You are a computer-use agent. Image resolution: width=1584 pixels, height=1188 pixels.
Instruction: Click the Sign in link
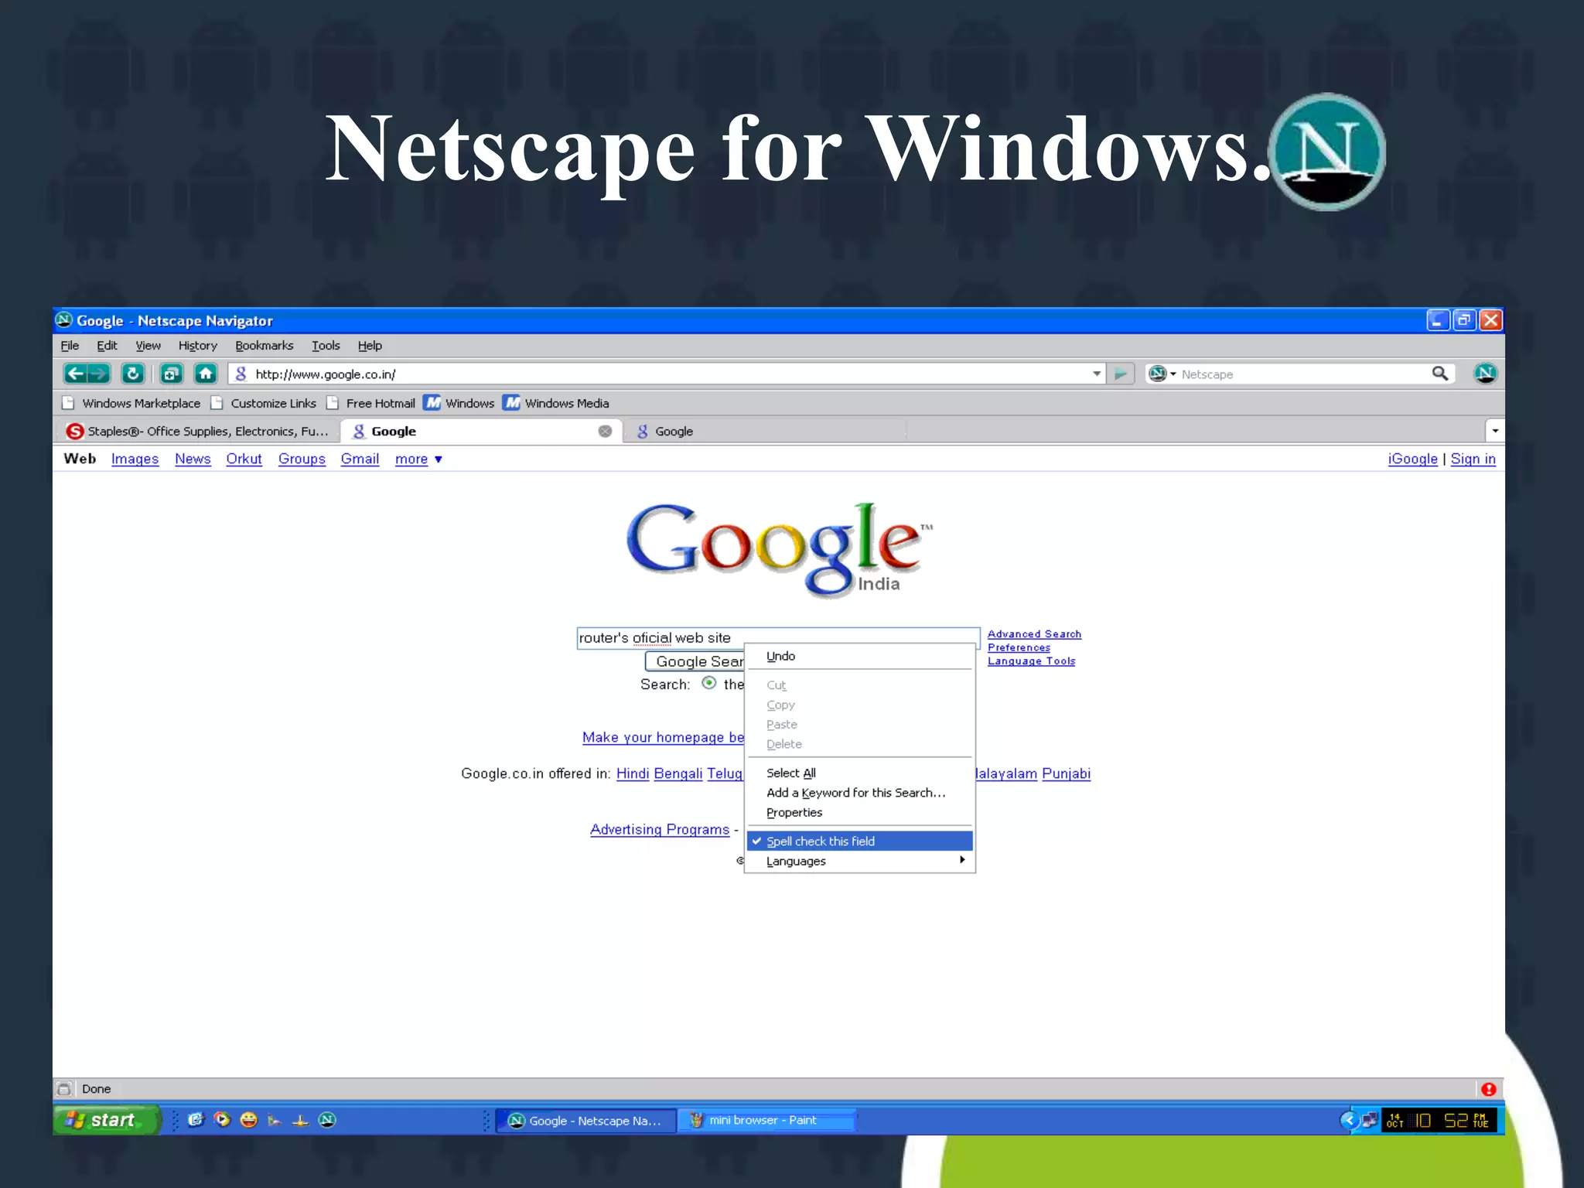tap(1473, 459)
